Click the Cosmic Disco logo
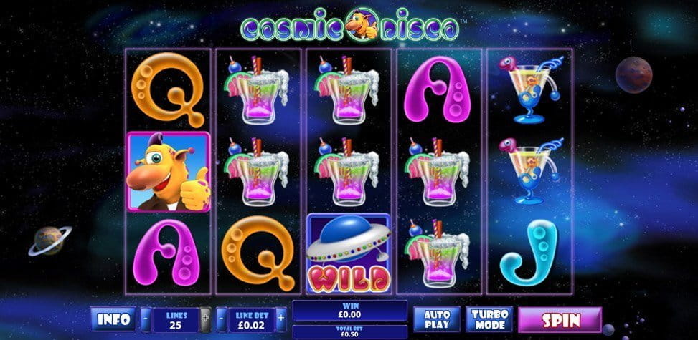Image resolution: width=698 pixels, height=340 pixels. tap(352, 26)
